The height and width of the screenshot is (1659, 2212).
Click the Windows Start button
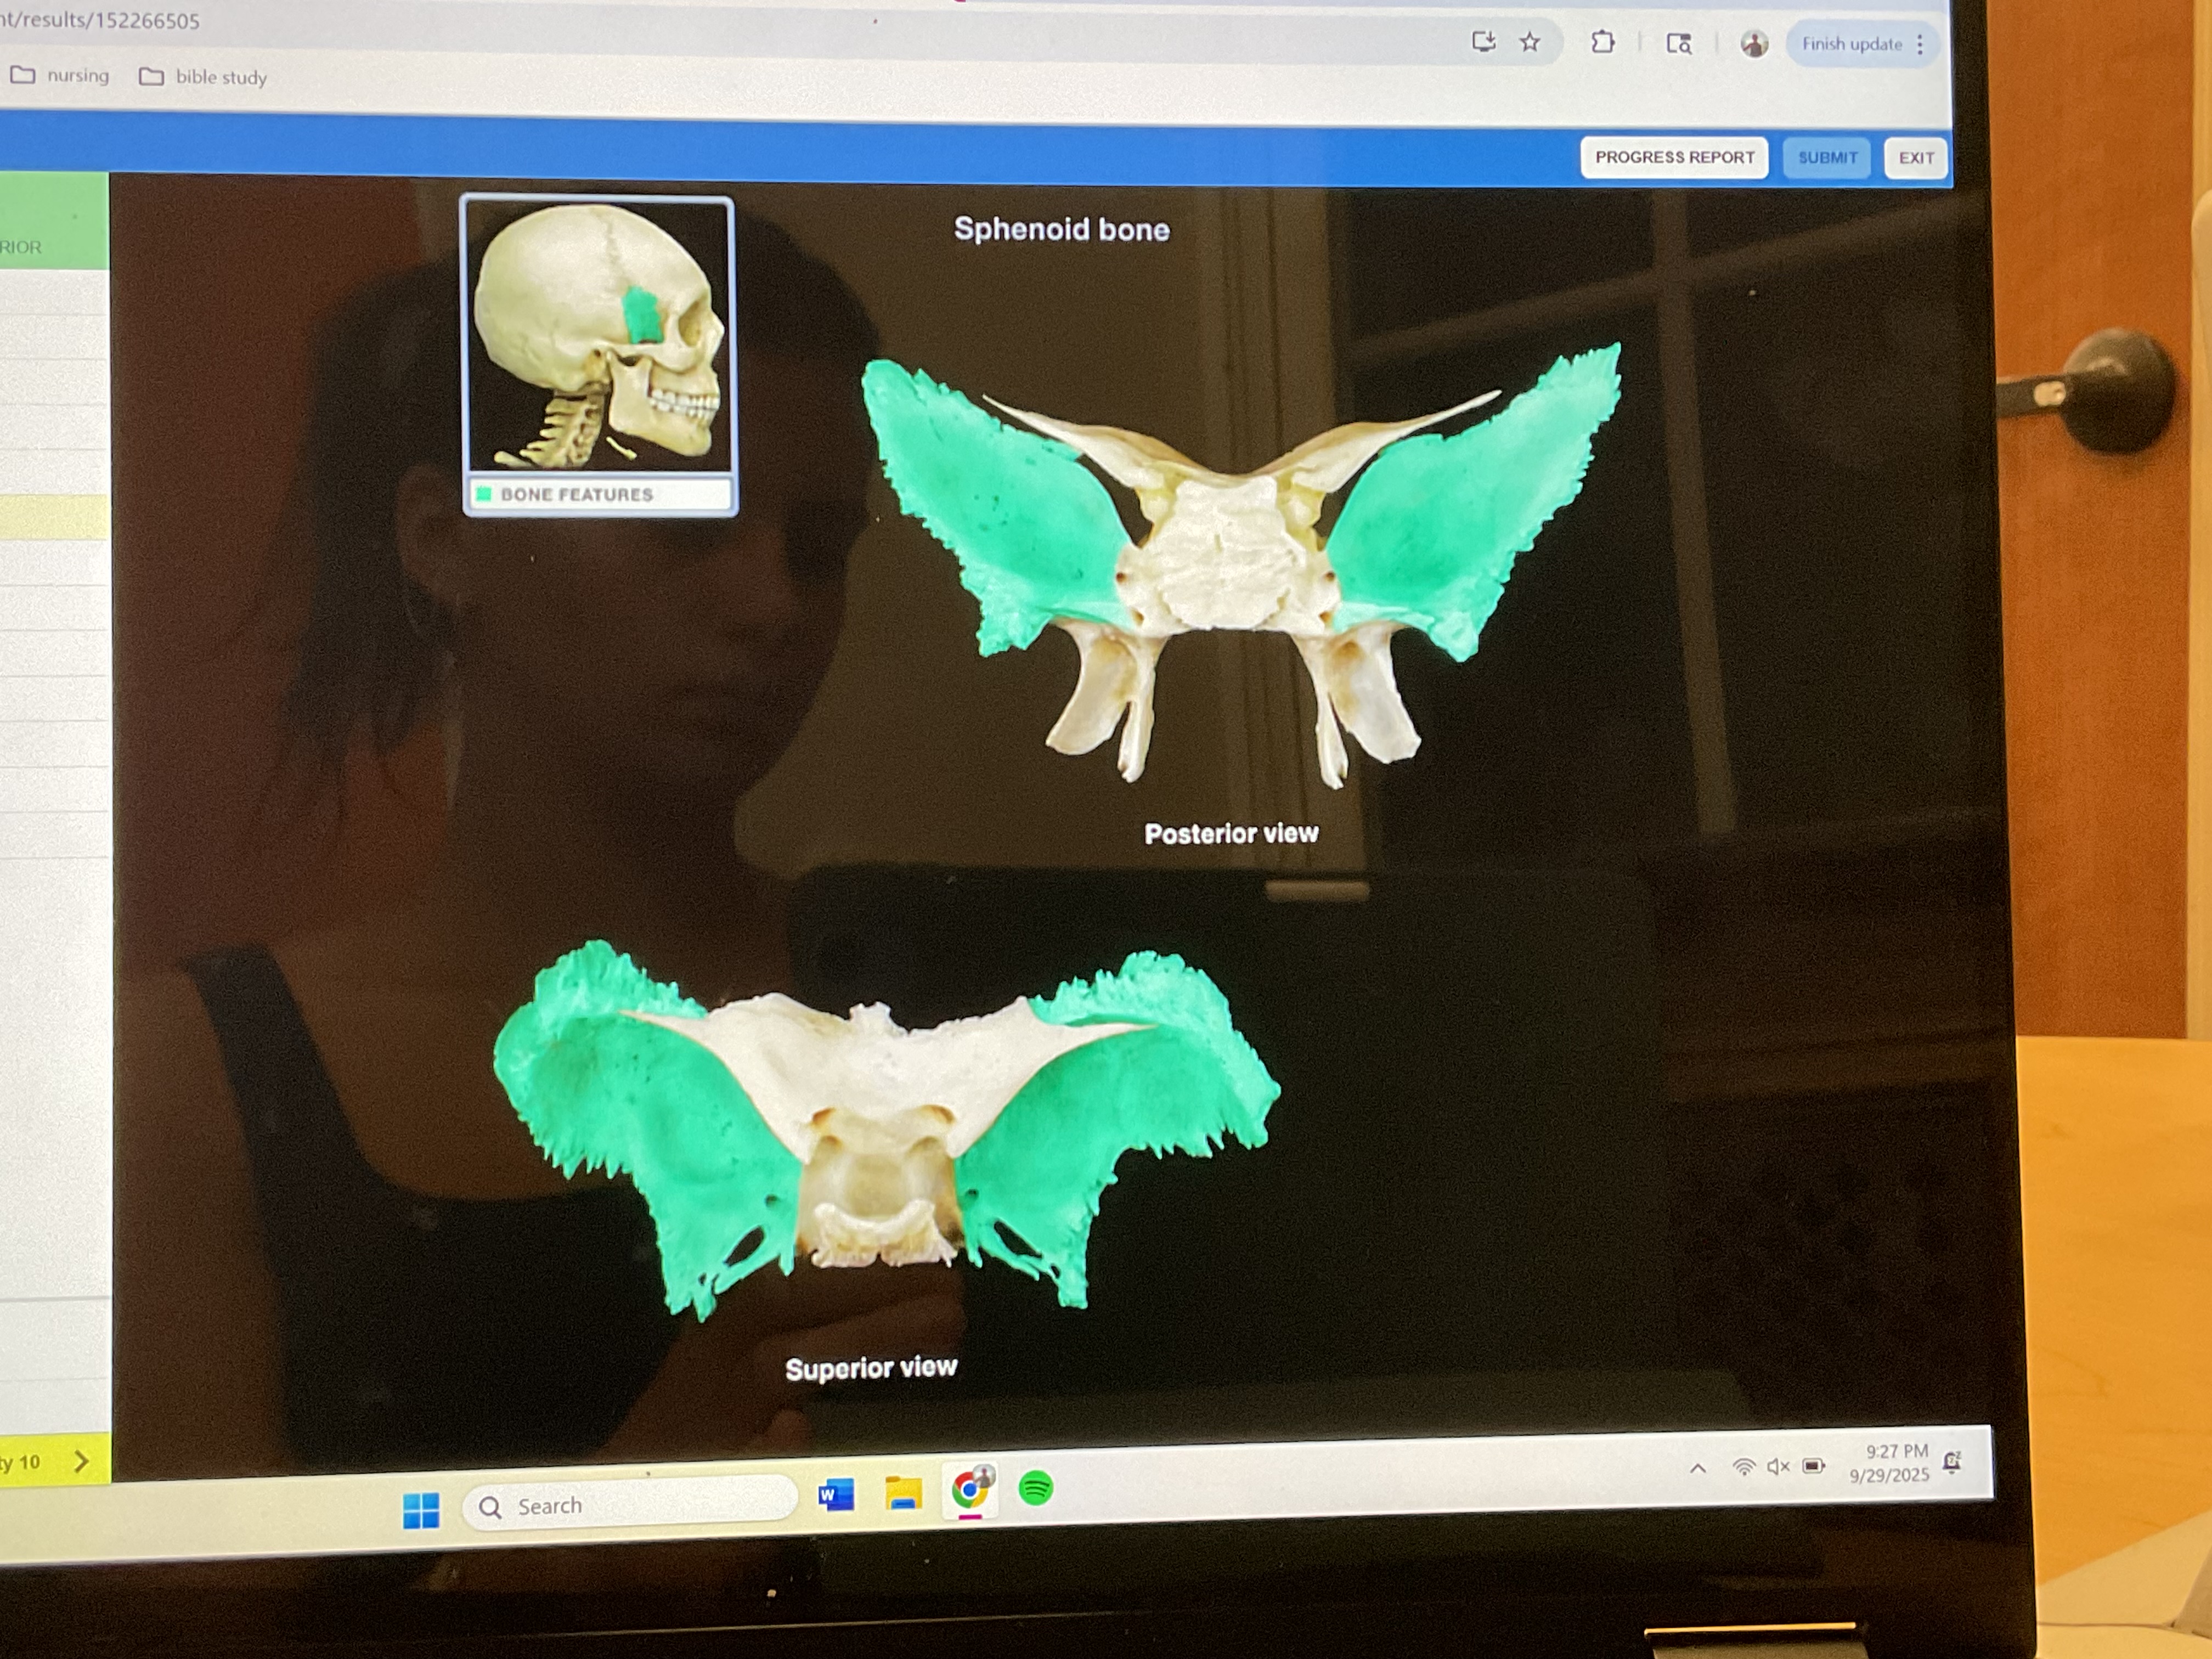tap(421, 1510)
